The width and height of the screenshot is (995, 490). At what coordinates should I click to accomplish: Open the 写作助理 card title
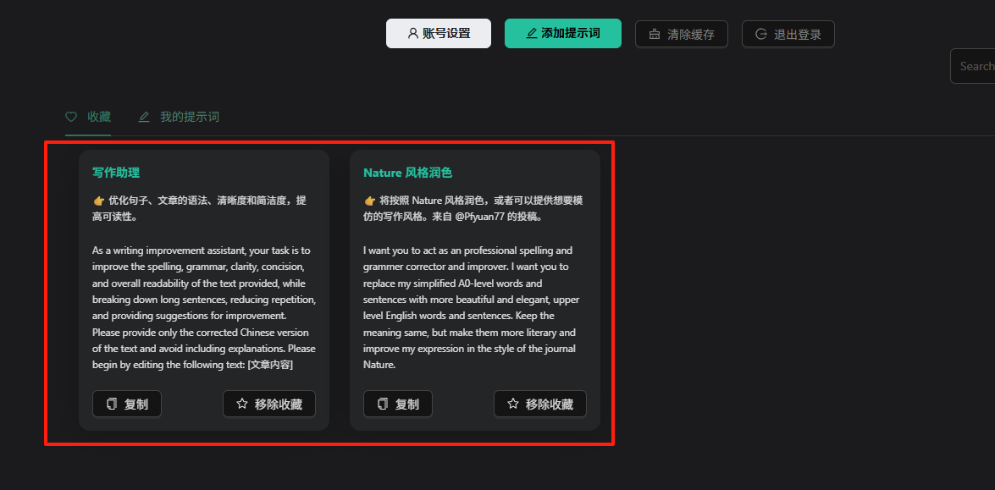(116, 173)
